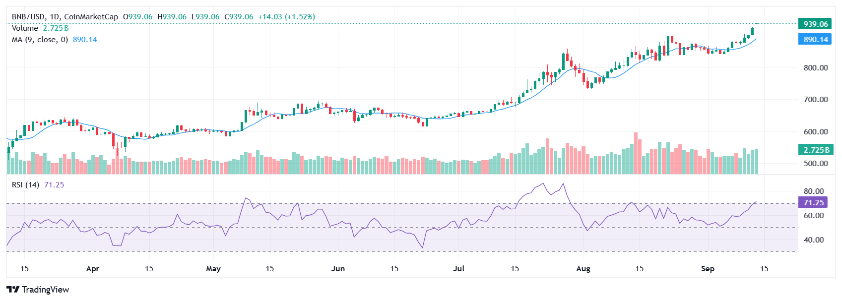
Task: Click the Jun label on time axis
Action: [338, 269]
